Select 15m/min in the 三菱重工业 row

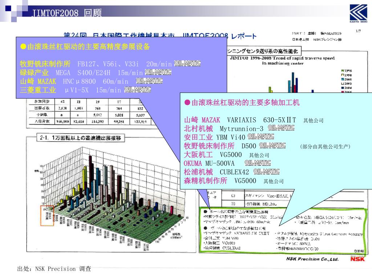[108, 90]
